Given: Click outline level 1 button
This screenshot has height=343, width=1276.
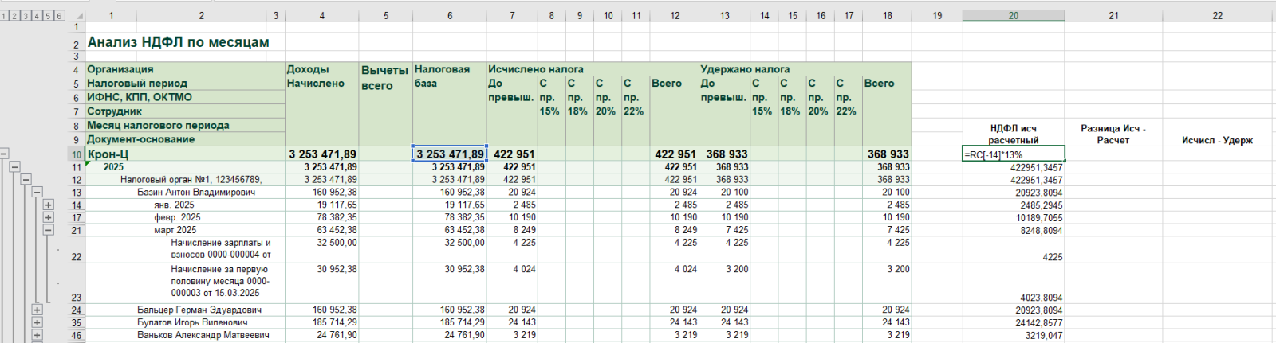Looking at the screenshot, I should click(5, 16).
